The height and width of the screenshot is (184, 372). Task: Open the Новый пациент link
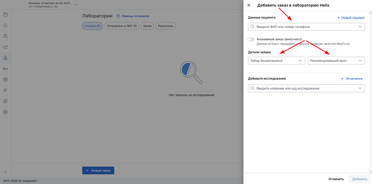353,18
